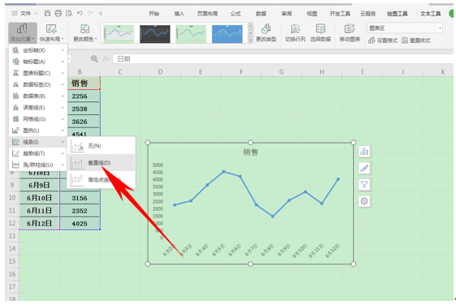456x305 pixels.
Task: Select the dark chart style thumbnail
Action: click(x=155, y=34)
